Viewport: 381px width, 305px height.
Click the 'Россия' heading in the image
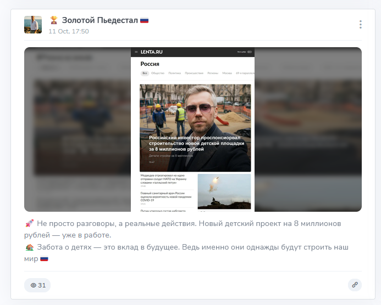pyautogui.click(x=150, y=64)
